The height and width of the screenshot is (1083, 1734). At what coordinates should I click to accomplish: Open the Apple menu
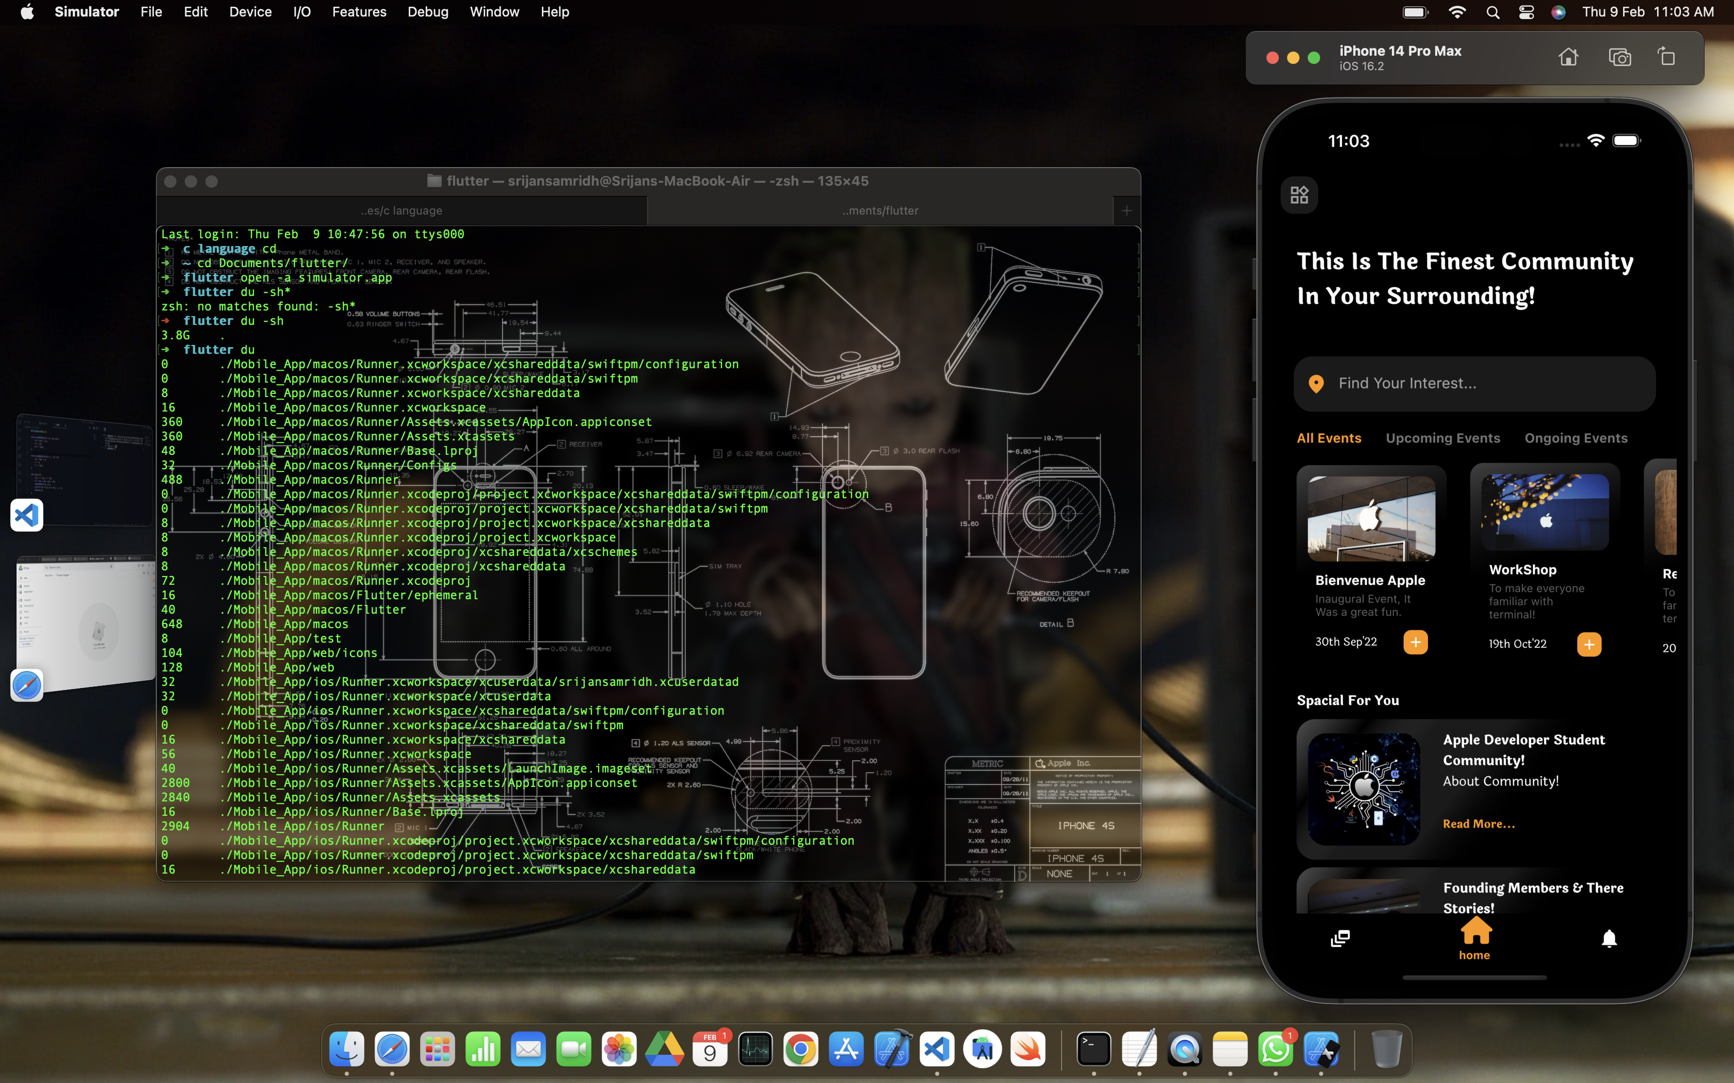click(x=27, y=12)
